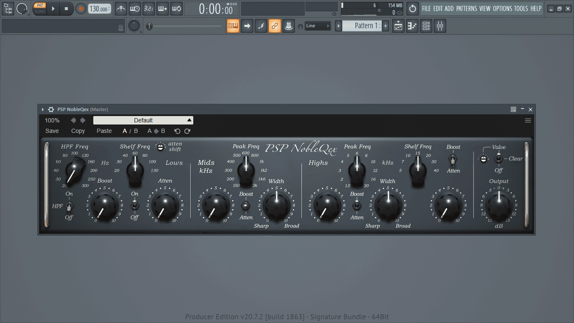Enable overdub blend recording icon
The image size is (574, 323).
[x=163, y=8]
